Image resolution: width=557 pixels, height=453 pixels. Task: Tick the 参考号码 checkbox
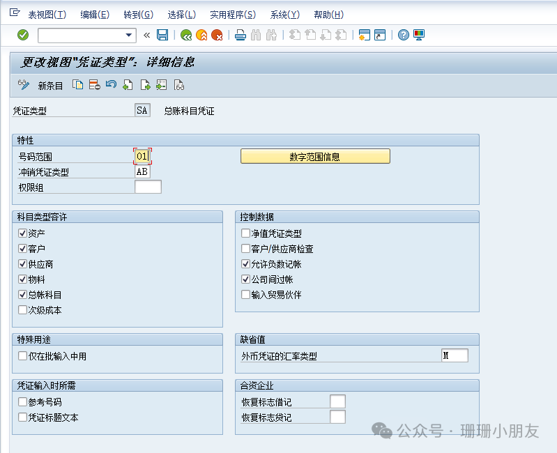(23, 402)
